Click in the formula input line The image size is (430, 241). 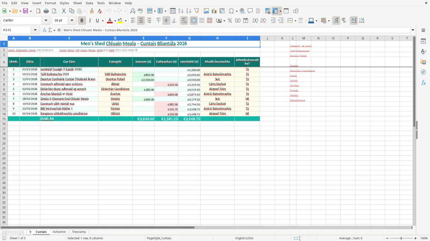pyautogui.click(x=236, y=30)
